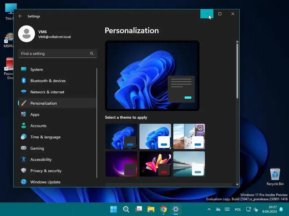289x216 pixels.
Task: Click the Apps icon in sidebar
Action: [24, 114]
